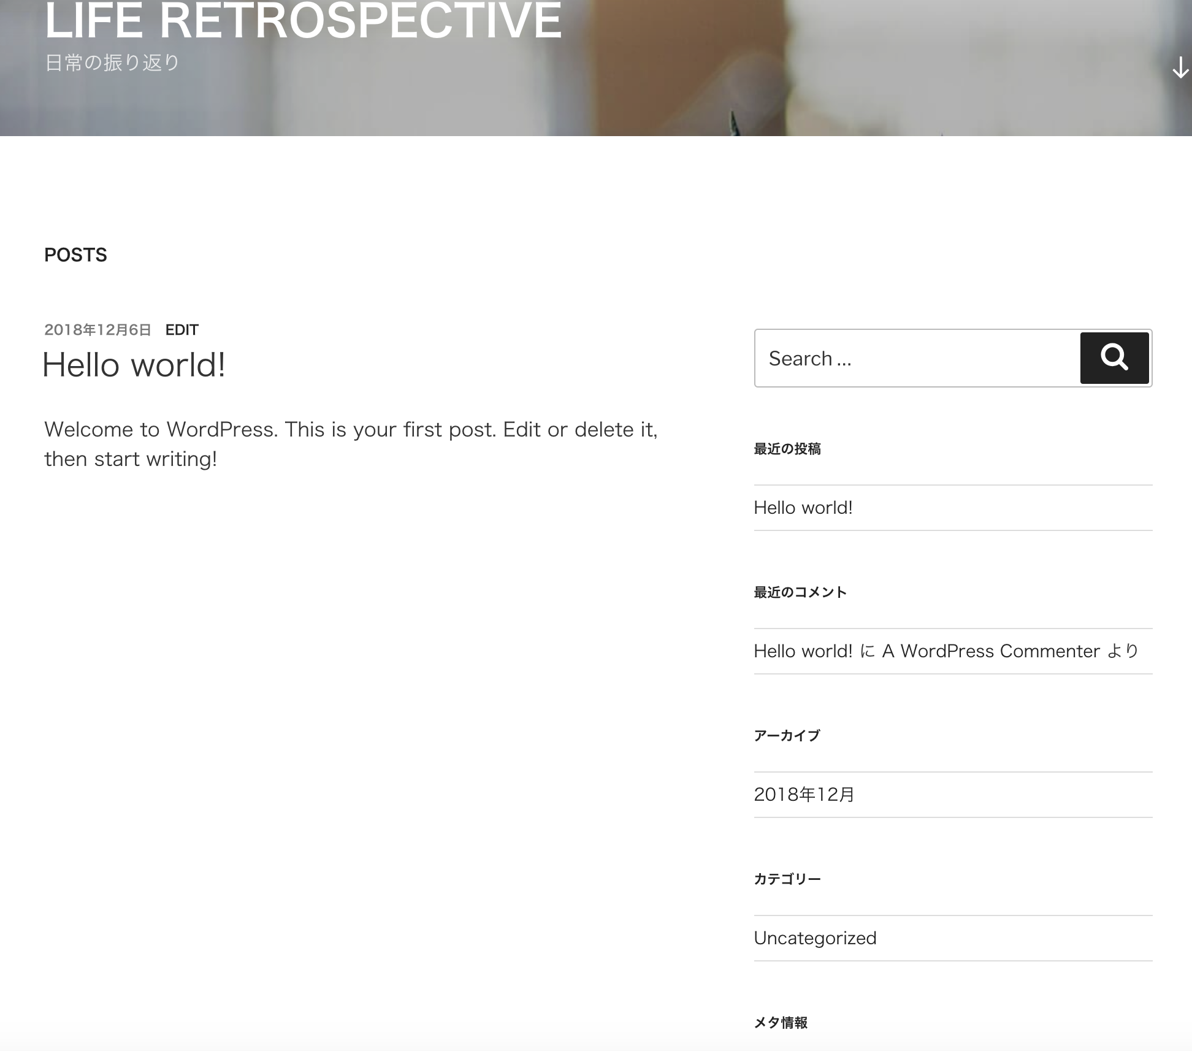Screen dimensions: 1192x1051
Task: Click the 最近の投稿 widget heading
Action: (787, 449)
